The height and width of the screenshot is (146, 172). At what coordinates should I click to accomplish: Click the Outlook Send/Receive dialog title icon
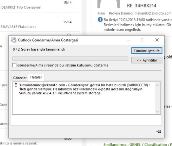[x=14, y=40]
